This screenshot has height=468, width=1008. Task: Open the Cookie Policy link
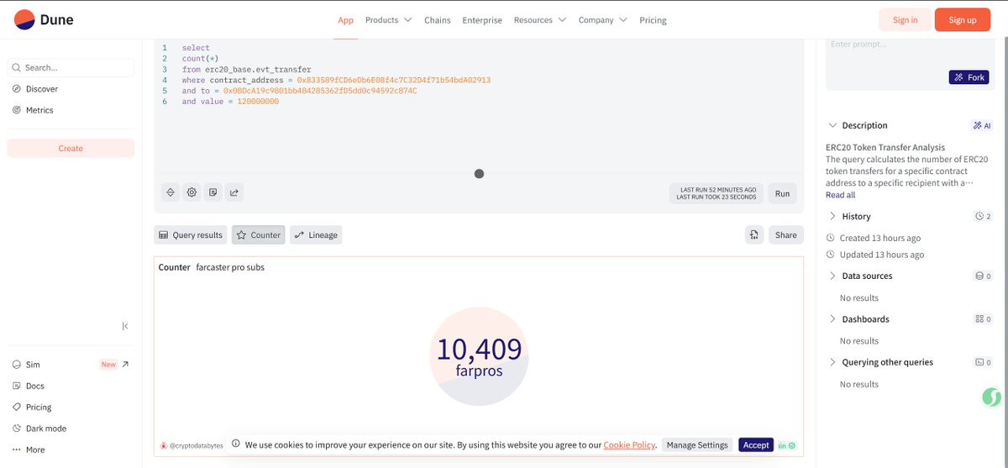tap(629, 444)
